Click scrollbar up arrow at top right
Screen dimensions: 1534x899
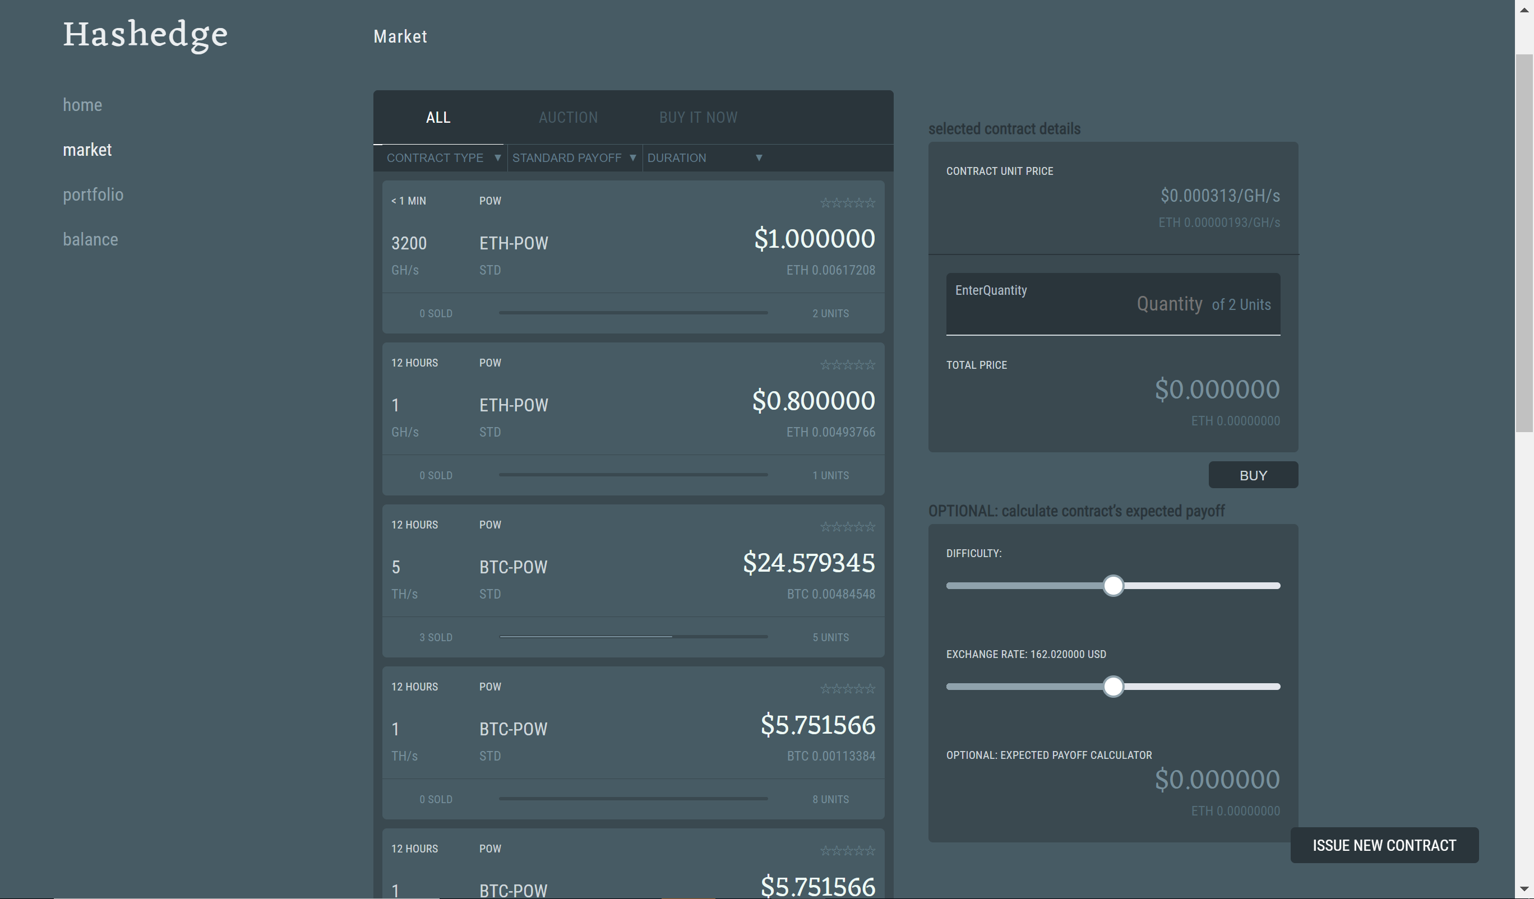[1524, 9]
